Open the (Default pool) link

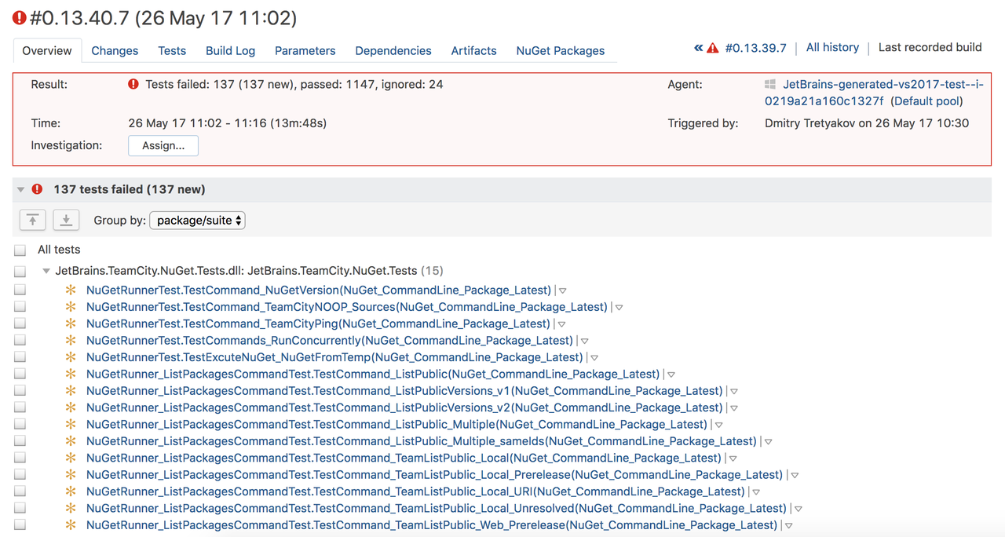pyautogui.click(x=926, y=100)
